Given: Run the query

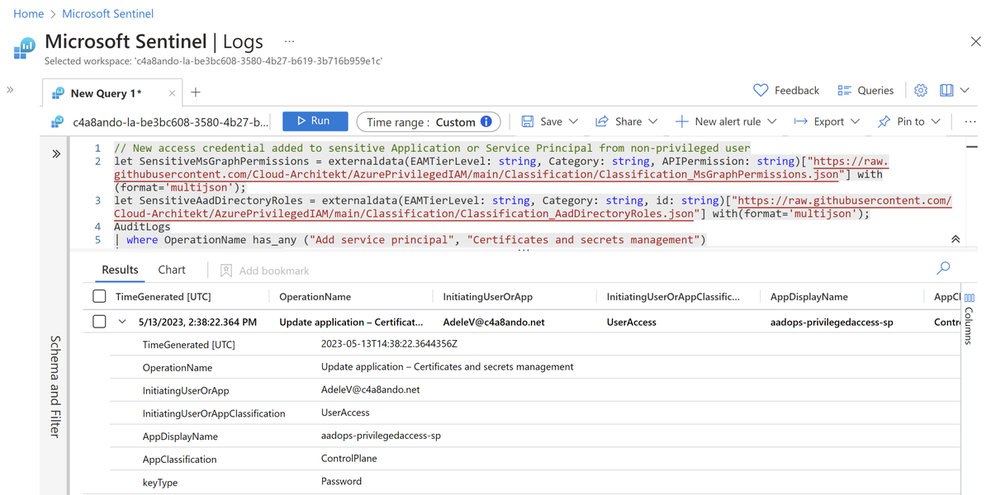Looking at the screenshot, I should pyautogui.click(x=315, y=121).
